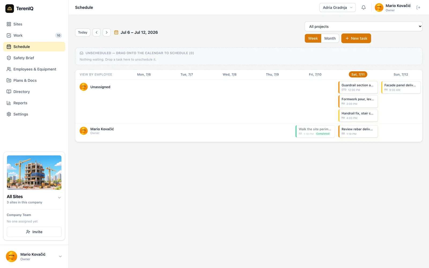The width and height of the screenshot is (429, 268).
Task: Expand the All Sites chevron
Action: (x=59, y=198)
